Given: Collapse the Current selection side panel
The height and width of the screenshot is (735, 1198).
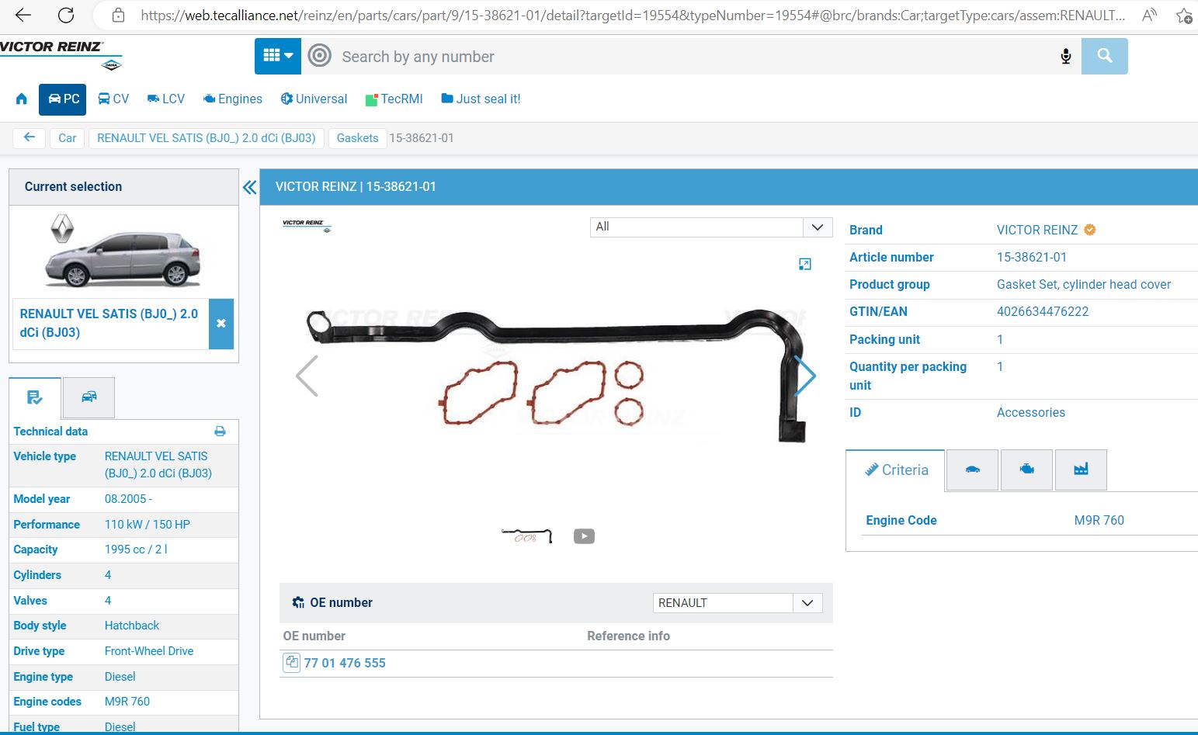Looking at the screenshot, I should [x=249, y=187].
